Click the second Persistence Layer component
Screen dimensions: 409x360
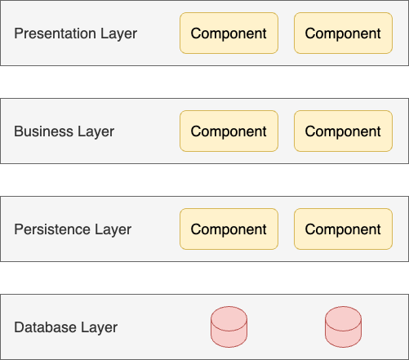(x=343, y=229)
